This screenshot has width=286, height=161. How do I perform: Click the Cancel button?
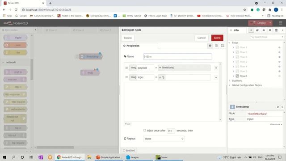(x=202, y=38)
